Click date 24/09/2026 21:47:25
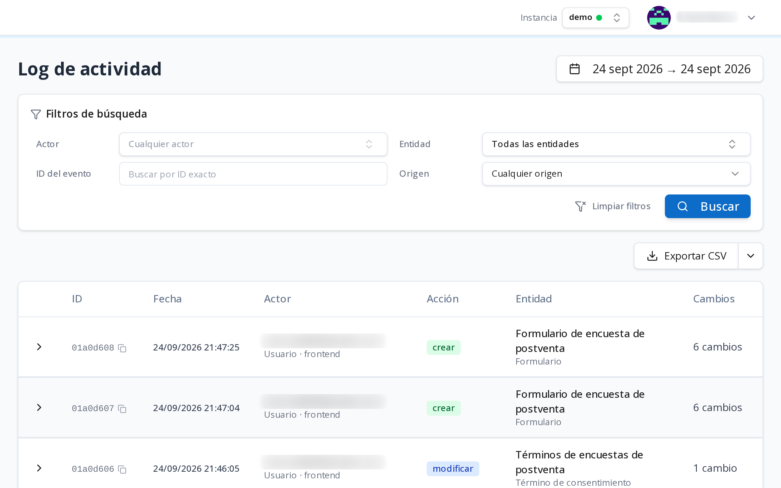 (196, 348)
